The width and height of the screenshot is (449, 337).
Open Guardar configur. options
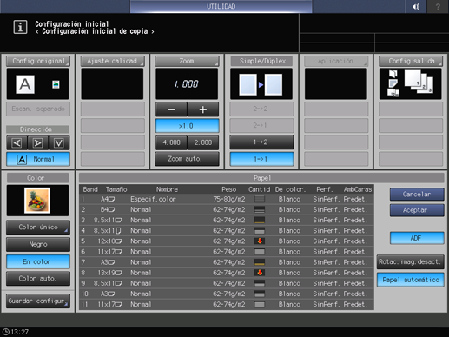click(38, 301)
